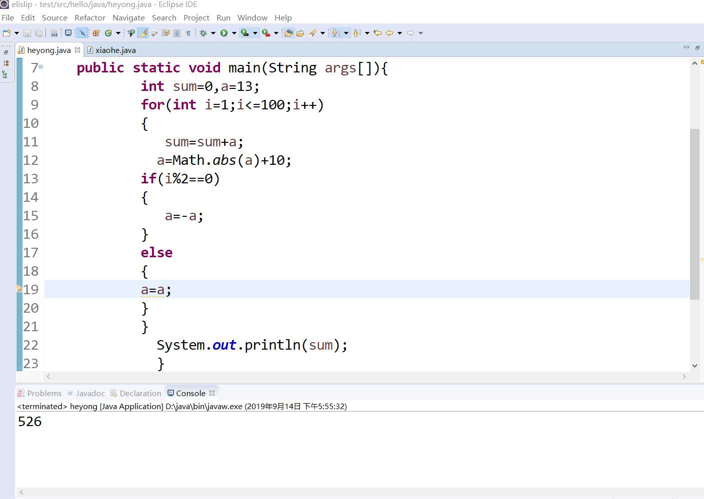Close the heyong.java editor tab
The image size is (704, 499).
coord(77,50)
